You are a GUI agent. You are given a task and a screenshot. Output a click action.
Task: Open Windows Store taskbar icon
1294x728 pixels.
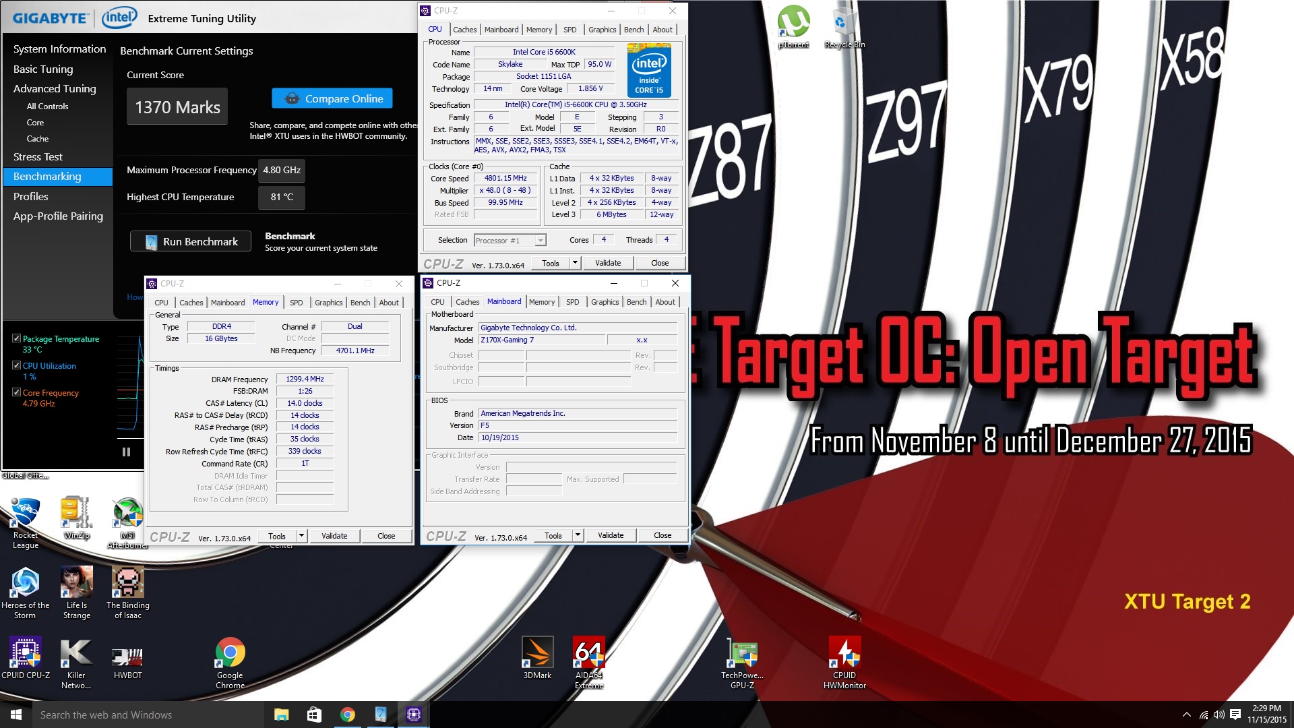click(314, 715)
